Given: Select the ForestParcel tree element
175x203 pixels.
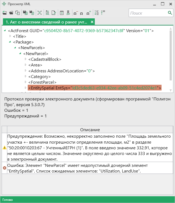Looking at the screenshot, I should pyautogui.click(x=42, y=82).
